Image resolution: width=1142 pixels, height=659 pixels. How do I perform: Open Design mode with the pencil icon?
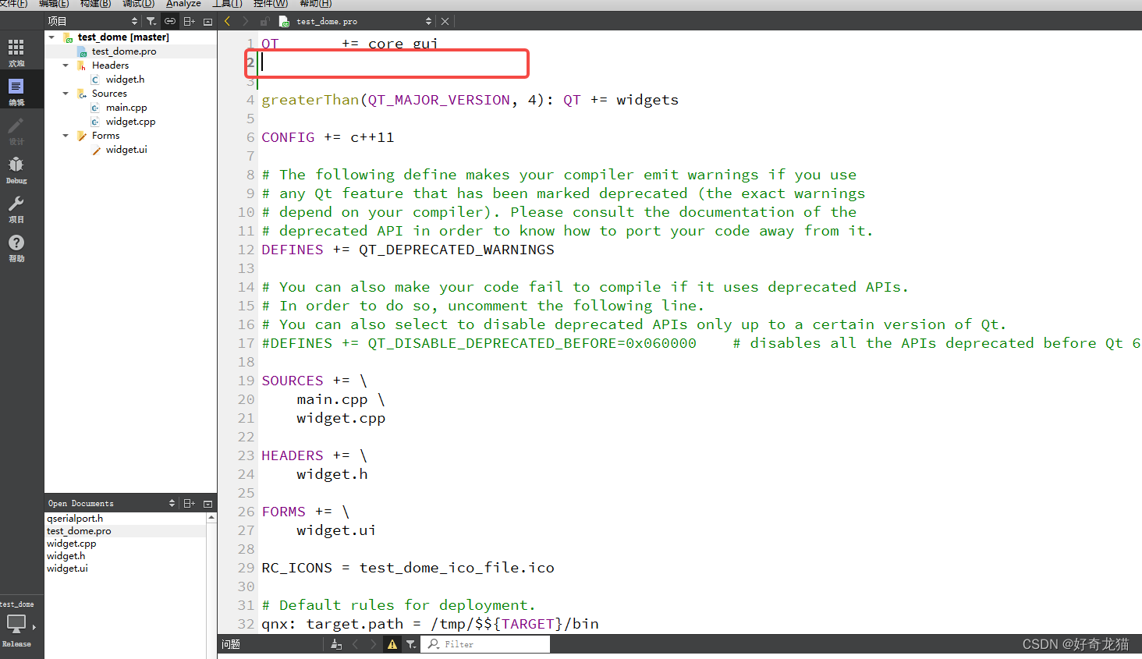(16, 130)
